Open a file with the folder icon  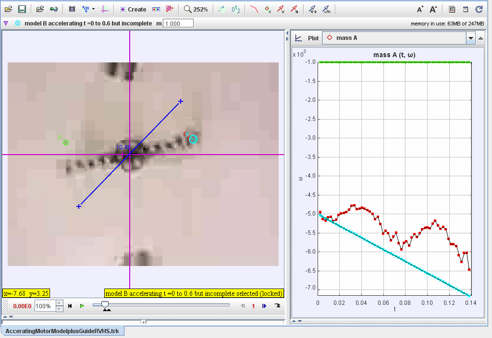click(9, 9)
